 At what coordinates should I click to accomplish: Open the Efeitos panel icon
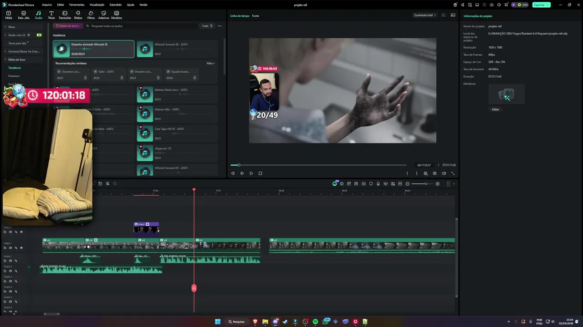pyautogui.click(x=78, y=15)
